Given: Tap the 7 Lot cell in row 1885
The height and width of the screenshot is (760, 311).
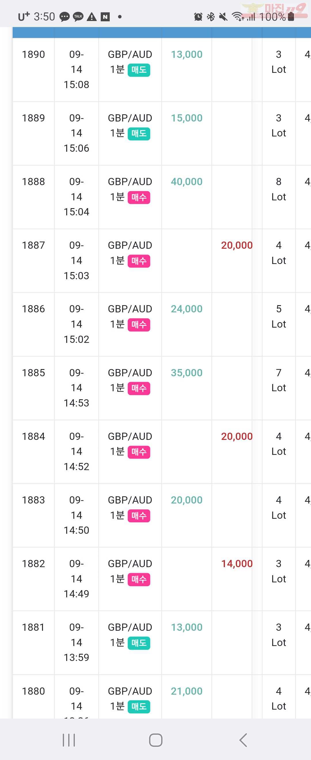Looking at the screenshot, I should coord(278,380).
